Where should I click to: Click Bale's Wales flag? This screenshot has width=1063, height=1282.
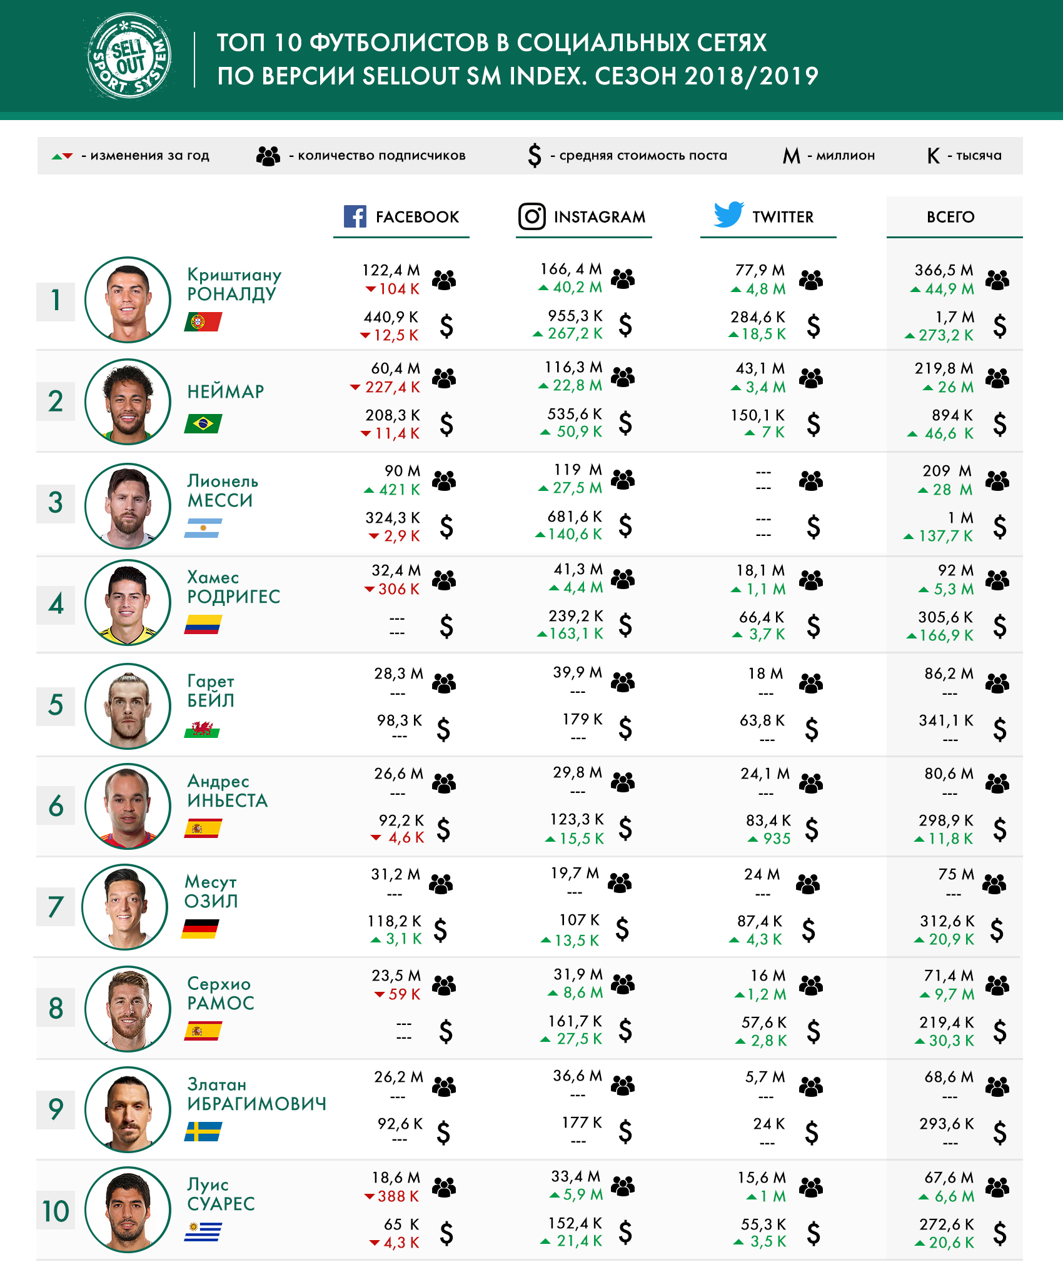coord(202,729)
